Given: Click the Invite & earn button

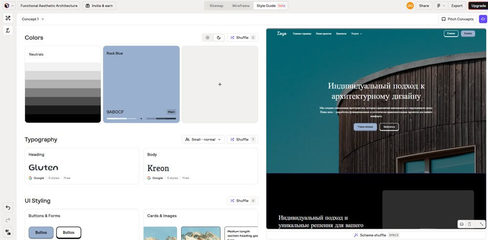Looking at the screenshot, I should point(99,5).
